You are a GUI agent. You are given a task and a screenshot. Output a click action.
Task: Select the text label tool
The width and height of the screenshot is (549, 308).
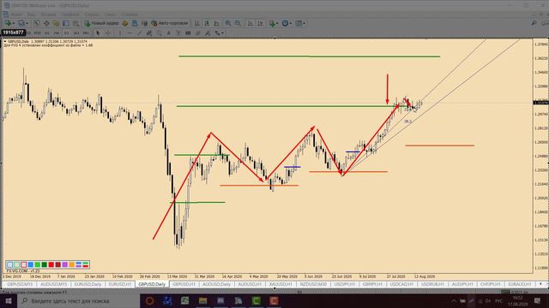pyautogui.click(x=178, y=33)
